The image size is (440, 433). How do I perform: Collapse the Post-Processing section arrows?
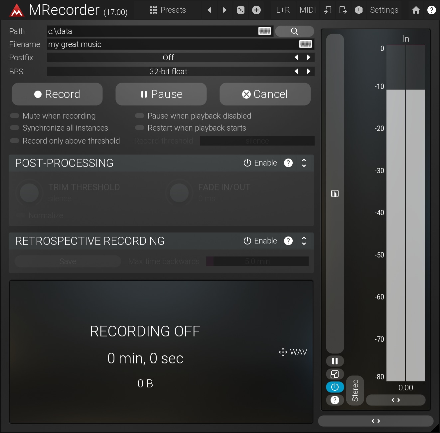click(304, 163)
